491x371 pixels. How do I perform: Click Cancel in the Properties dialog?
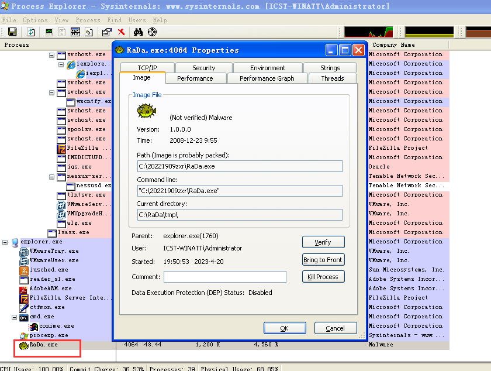coord(336,328)
